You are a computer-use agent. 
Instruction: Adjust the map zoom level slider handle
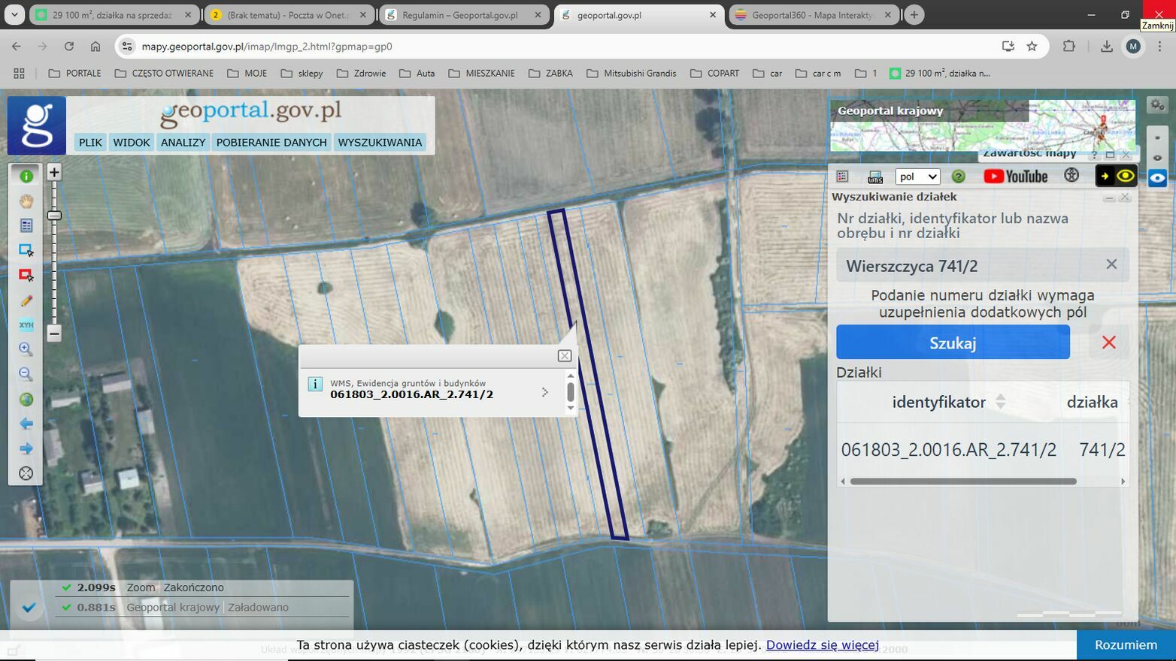54,216
